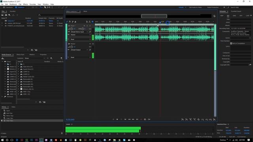Switch to Multitrack editor view
253x142 pixels.
tap(20, 7)
